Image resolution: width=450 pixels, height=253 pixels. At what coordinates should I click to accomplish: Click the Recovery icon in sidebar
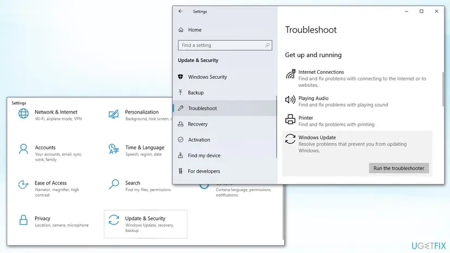pyautogui.click(x=180, y=124)
